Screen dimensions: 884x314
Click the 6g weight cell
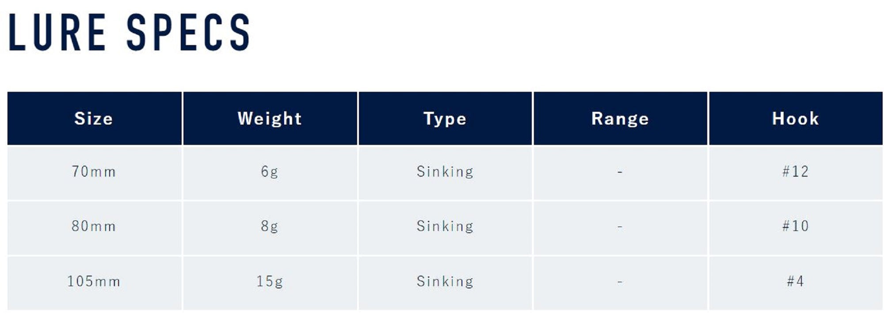tap(270, 171)
